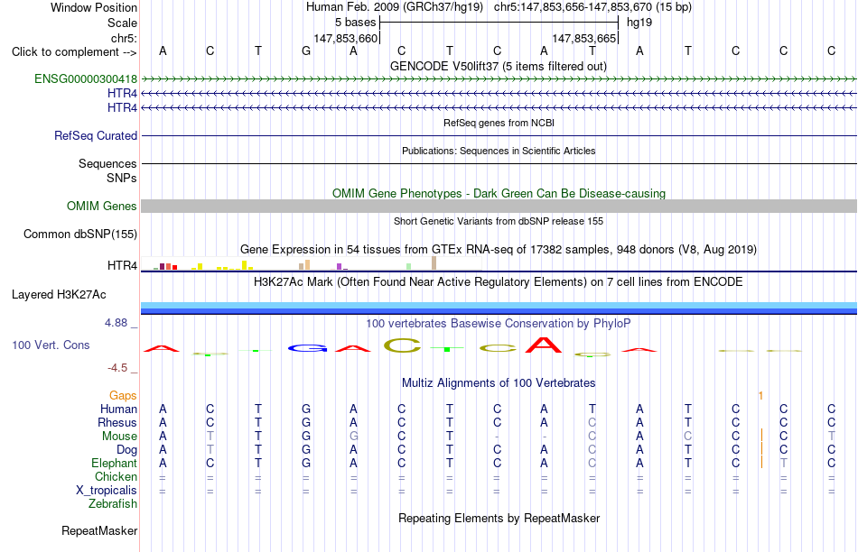The width and height of the screenshot is (858, 552).
Task: Click the RepeatMasker track label
Action: [99, 530]
